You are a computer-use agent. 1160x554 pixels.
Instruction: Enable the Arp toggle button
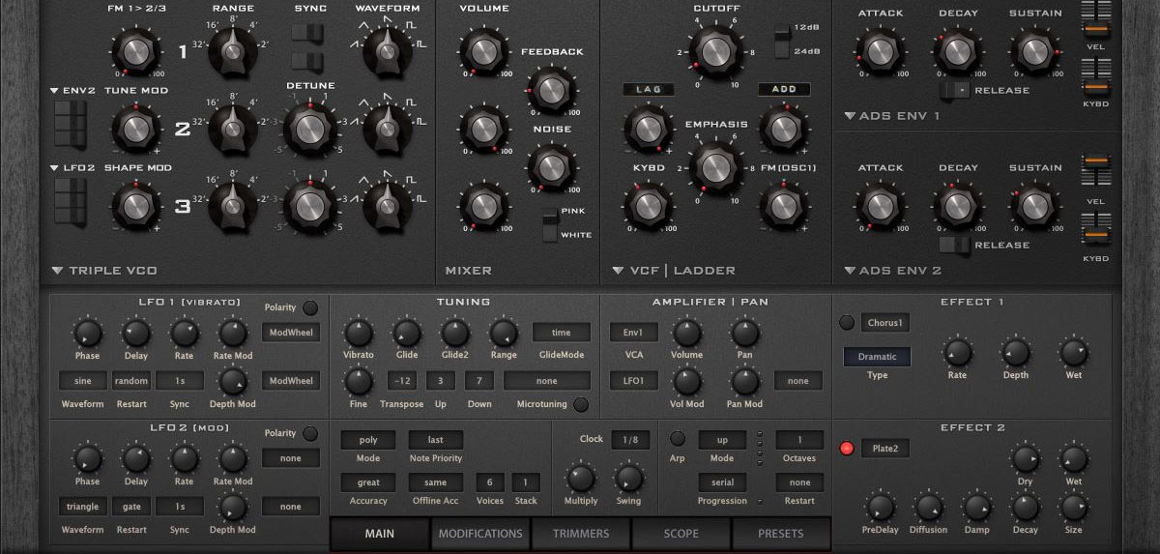[x=679, y=439]
